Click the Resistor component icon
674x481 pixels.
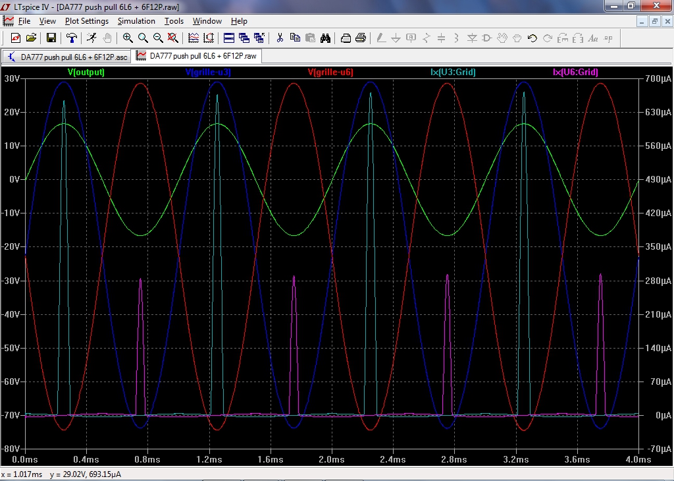tap(426, 38)
